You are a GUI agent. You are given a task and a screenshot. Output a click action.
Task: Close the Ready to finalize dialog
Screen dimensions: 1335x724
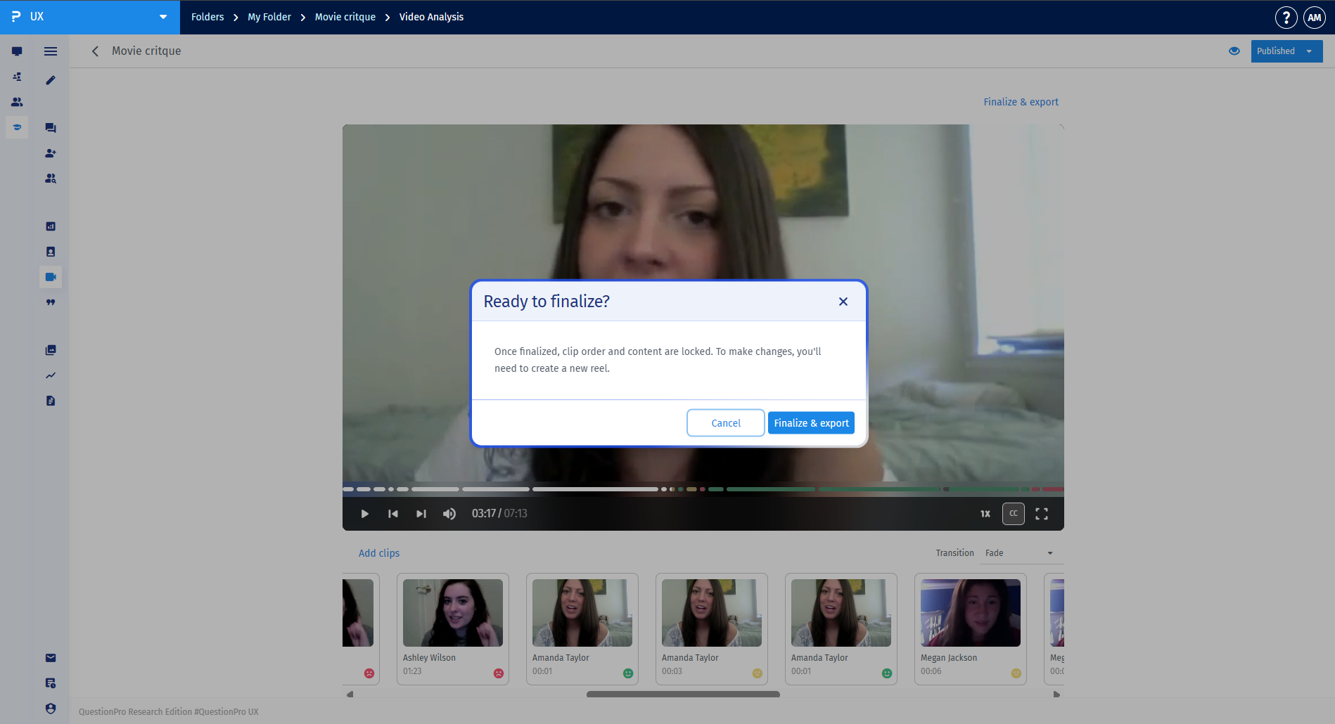tap(843, 302)
